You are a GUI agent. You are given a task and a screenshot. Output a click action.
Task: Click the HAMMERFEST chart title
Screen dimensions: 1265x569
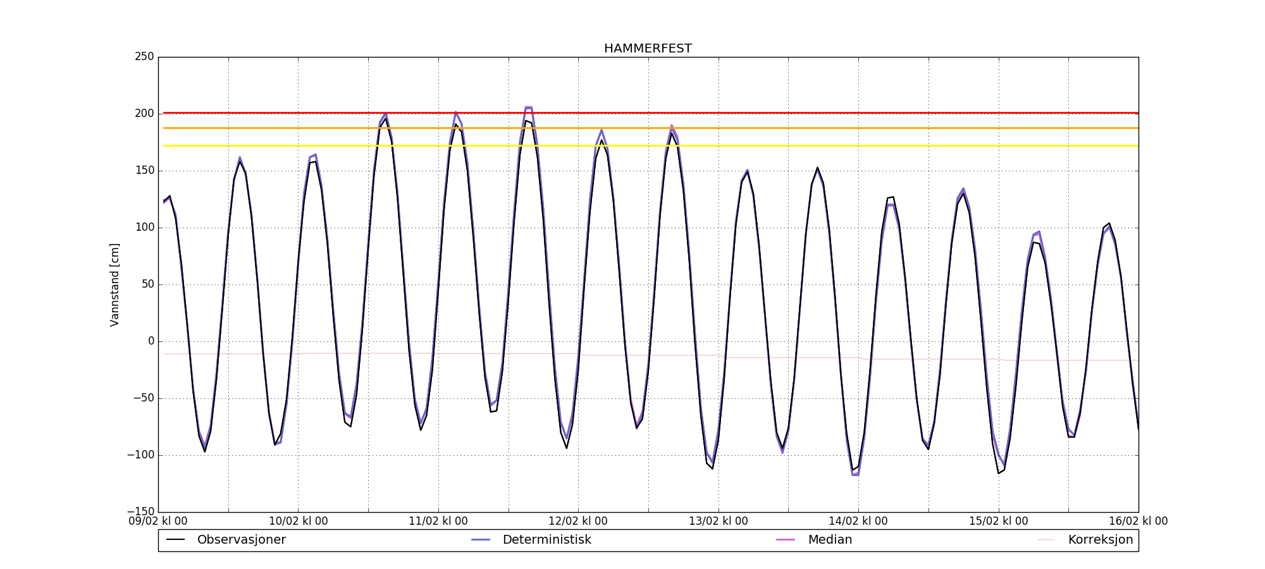tap(648, 49)
